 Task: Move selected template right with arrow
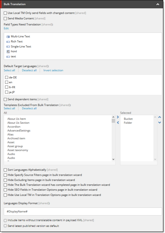118,117
